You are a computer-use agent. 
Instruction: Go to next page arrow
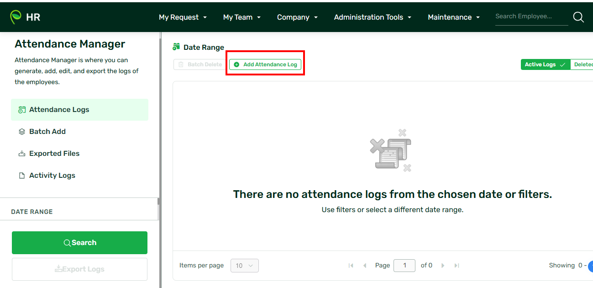[x=443, y=266]
